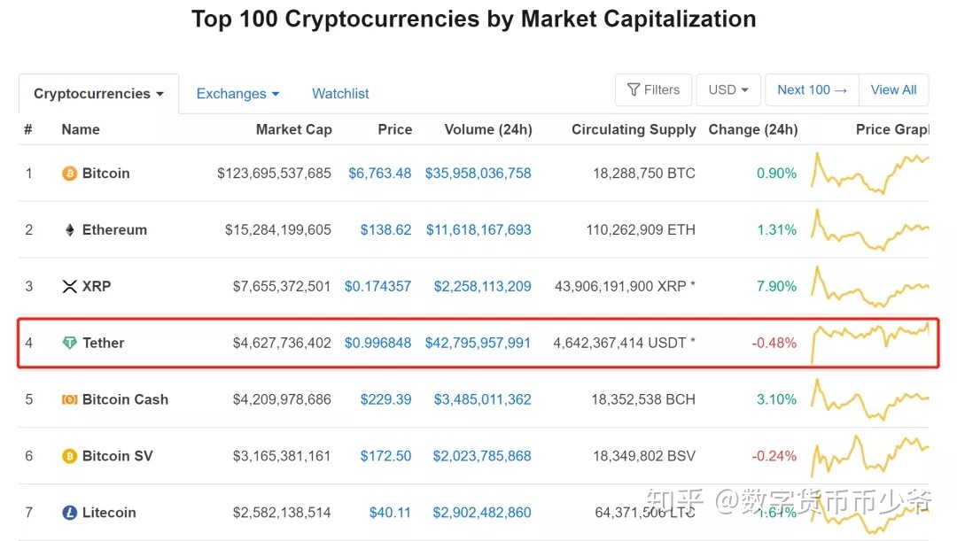Screen dimensions: 957x541
Task: Sort by Change (24h) column header
Action: tap(752, 129)
